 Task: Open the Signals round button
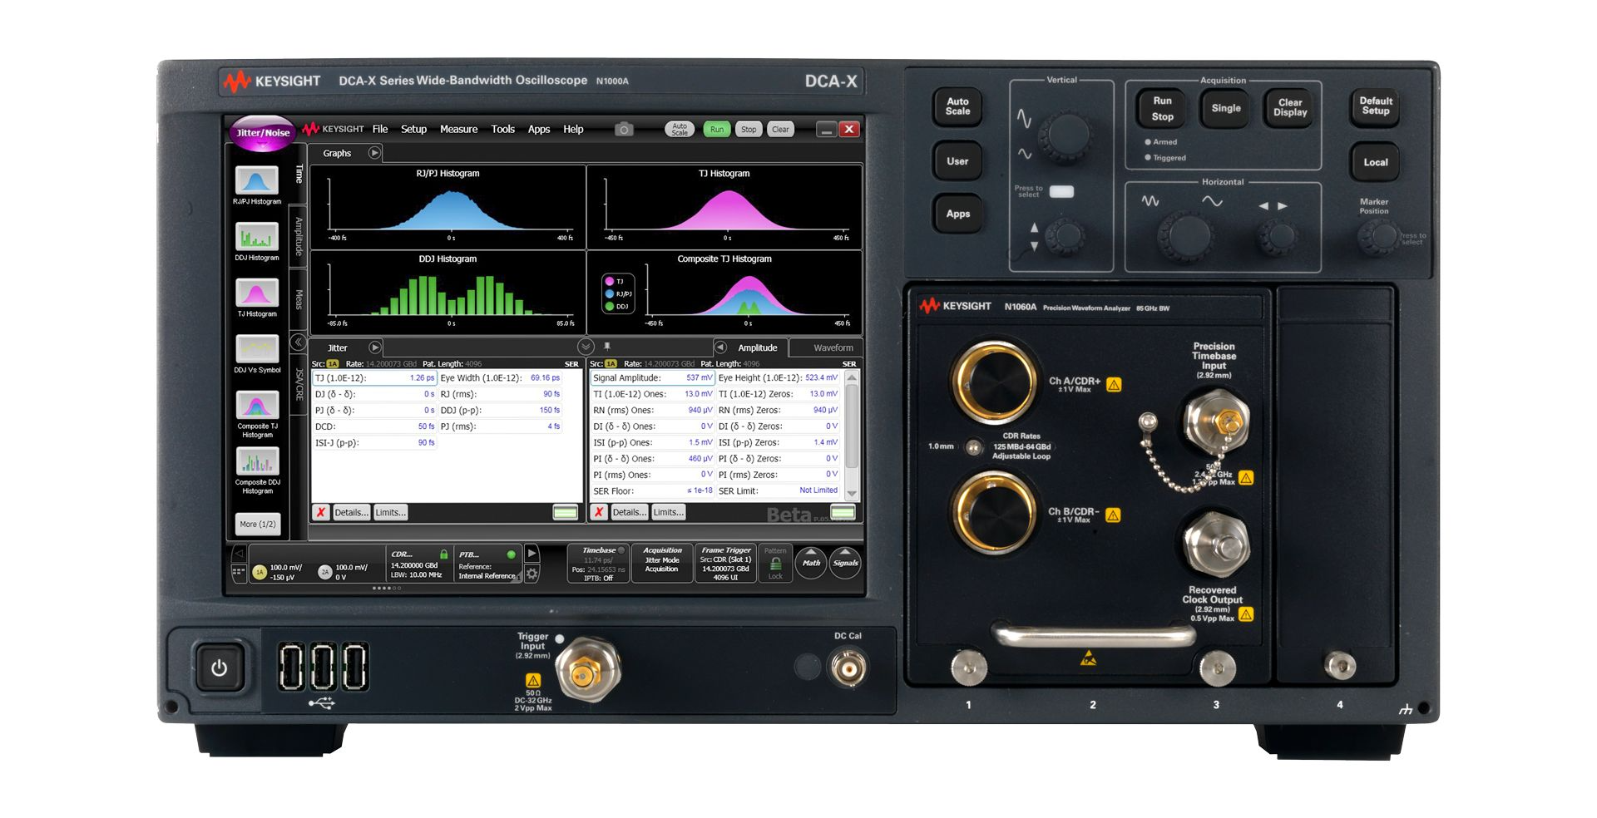(845, 563)
